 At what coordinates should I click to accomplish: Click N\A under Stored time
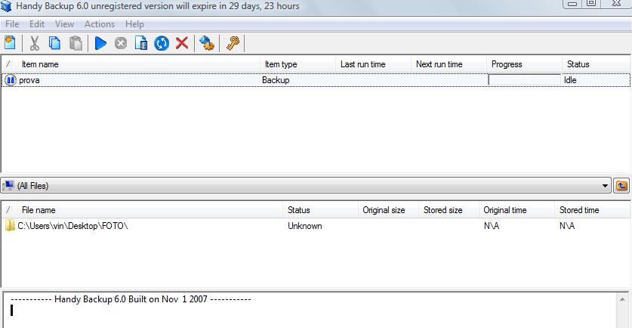coord(567,226)
